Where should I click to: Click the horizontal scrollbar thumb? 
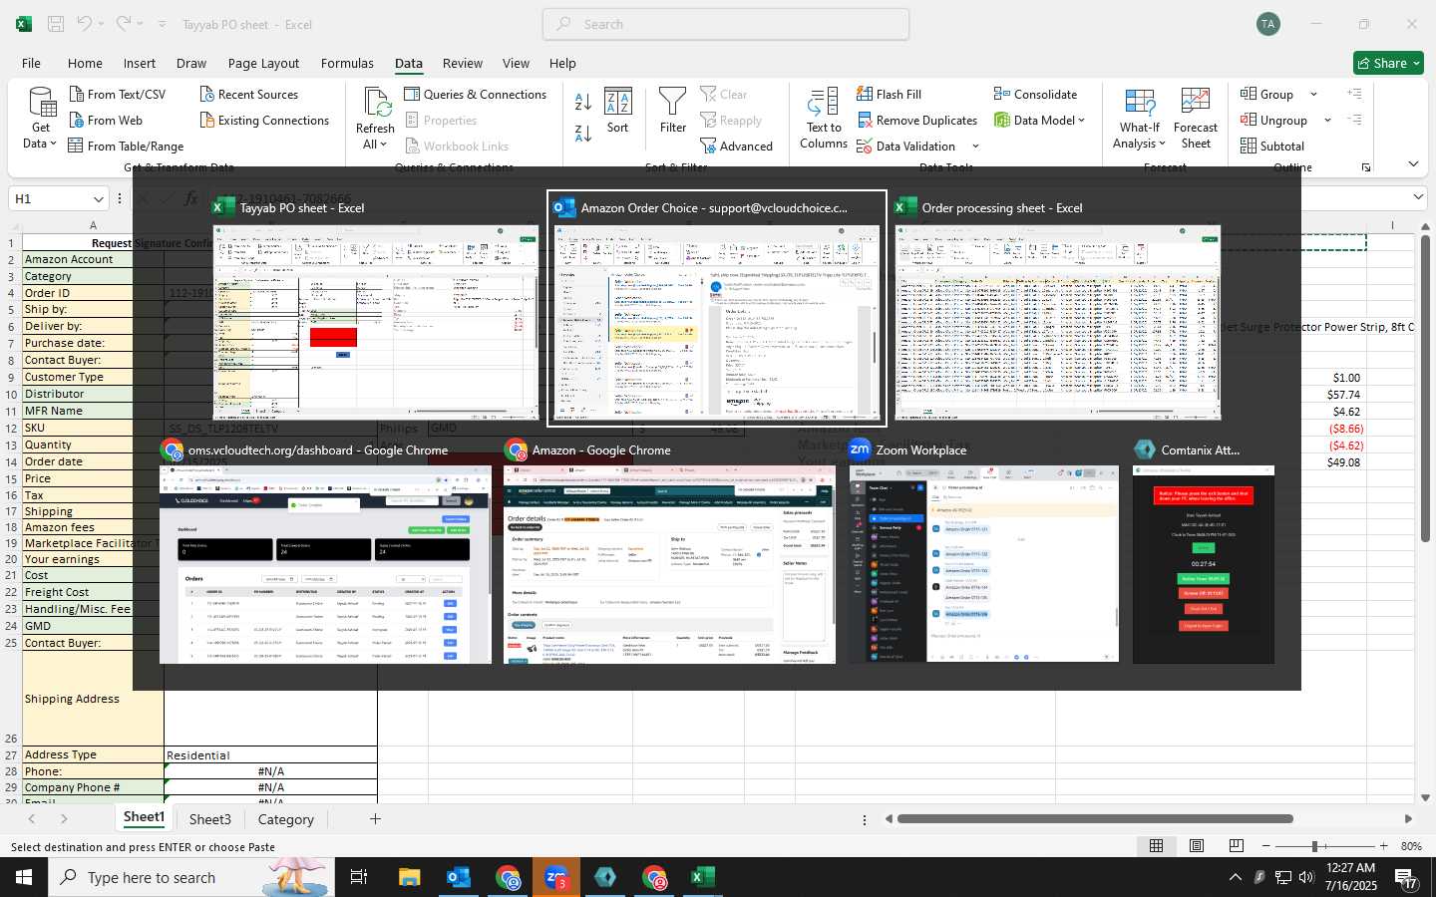(x=1095, y=819)
